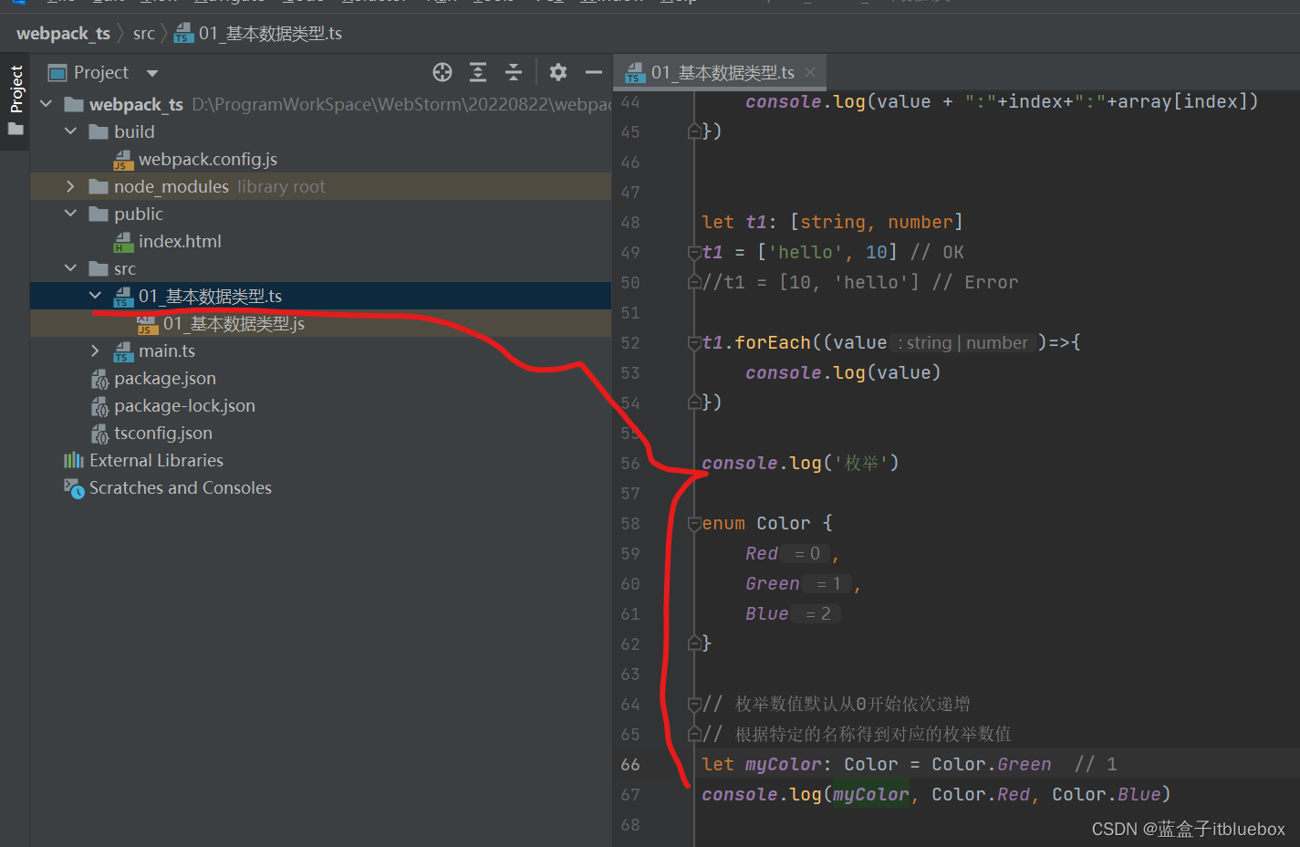Open Project panel settings gear
Viewport: 1300px width, 847px height.
click(558, 72)
